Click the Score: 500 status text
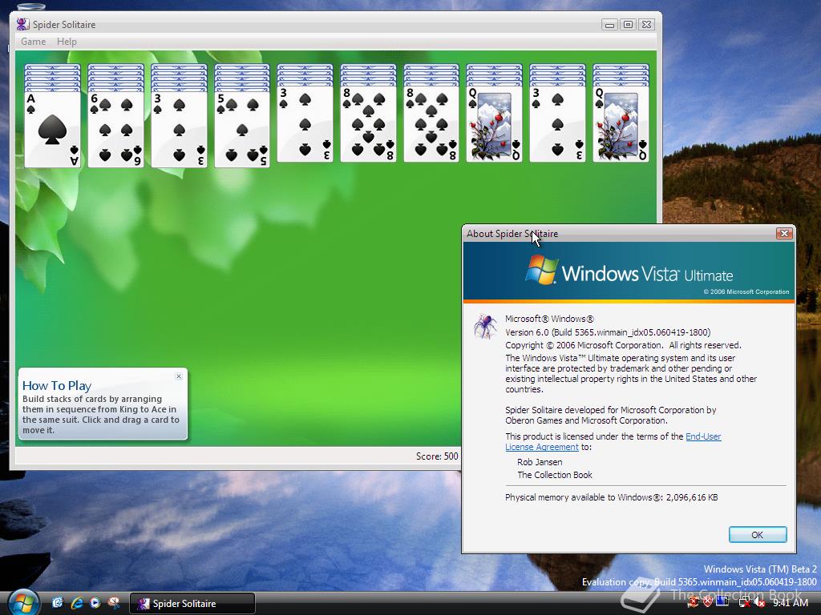This screenshot has height=615, width=821. (437, 456)
